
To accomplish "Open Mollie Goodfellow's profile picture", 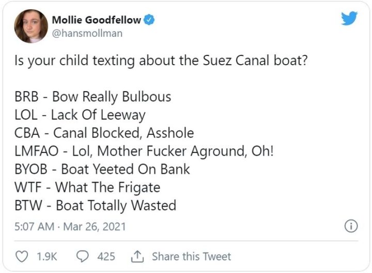I will 31,26.
